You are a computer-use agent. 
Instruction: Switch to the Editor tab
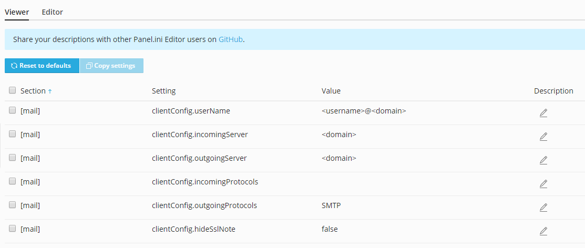[53, 12]
